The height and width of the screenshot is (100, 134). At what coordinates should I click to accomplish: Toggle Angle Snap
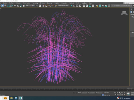point(46,6)
